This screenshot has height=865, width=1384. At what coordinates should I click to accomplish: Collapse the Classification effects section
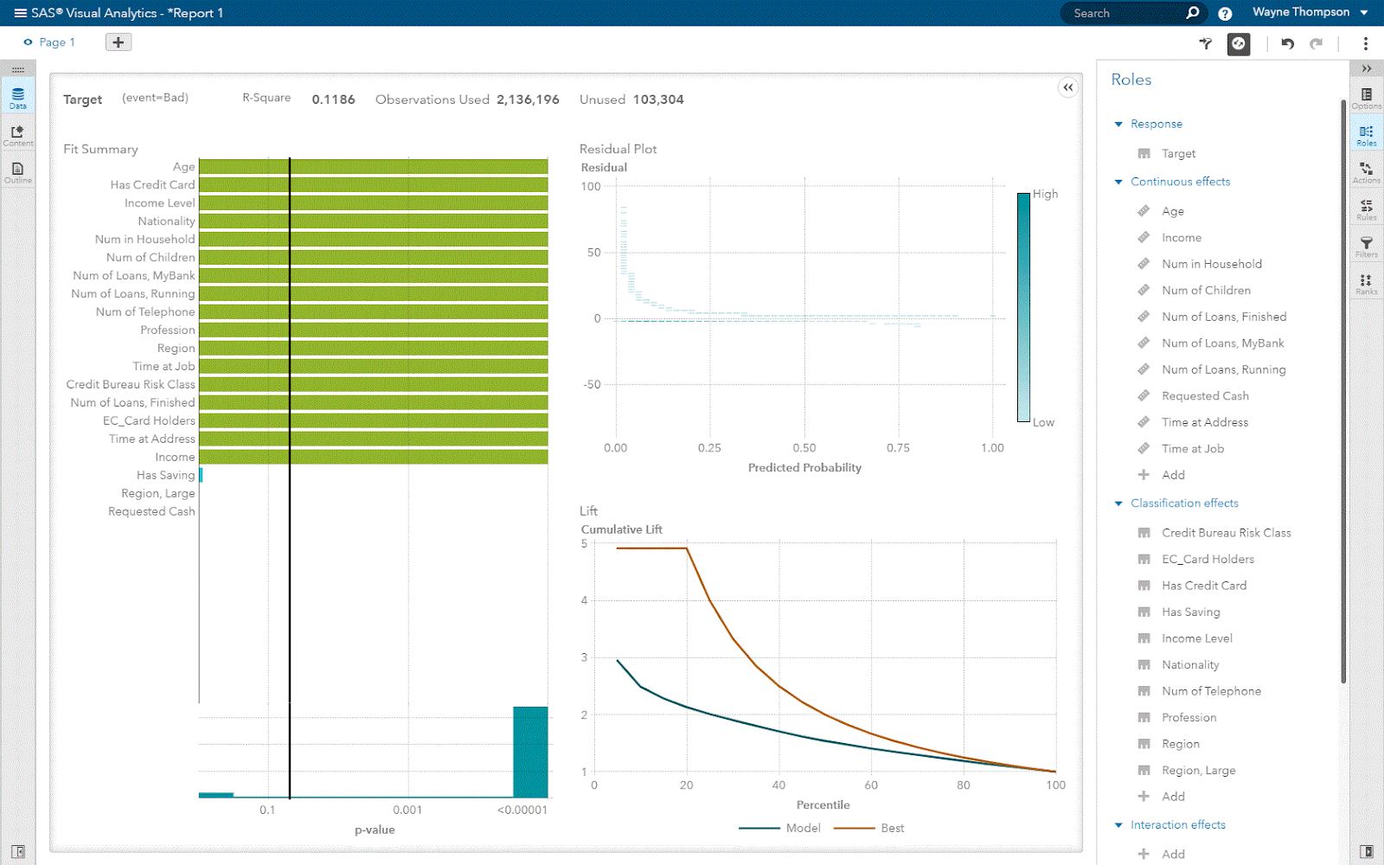coord(1118,503)
